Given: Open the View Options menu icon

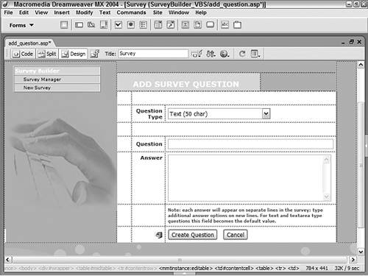Looking at the screenshot, I should [x=255, y=54].
